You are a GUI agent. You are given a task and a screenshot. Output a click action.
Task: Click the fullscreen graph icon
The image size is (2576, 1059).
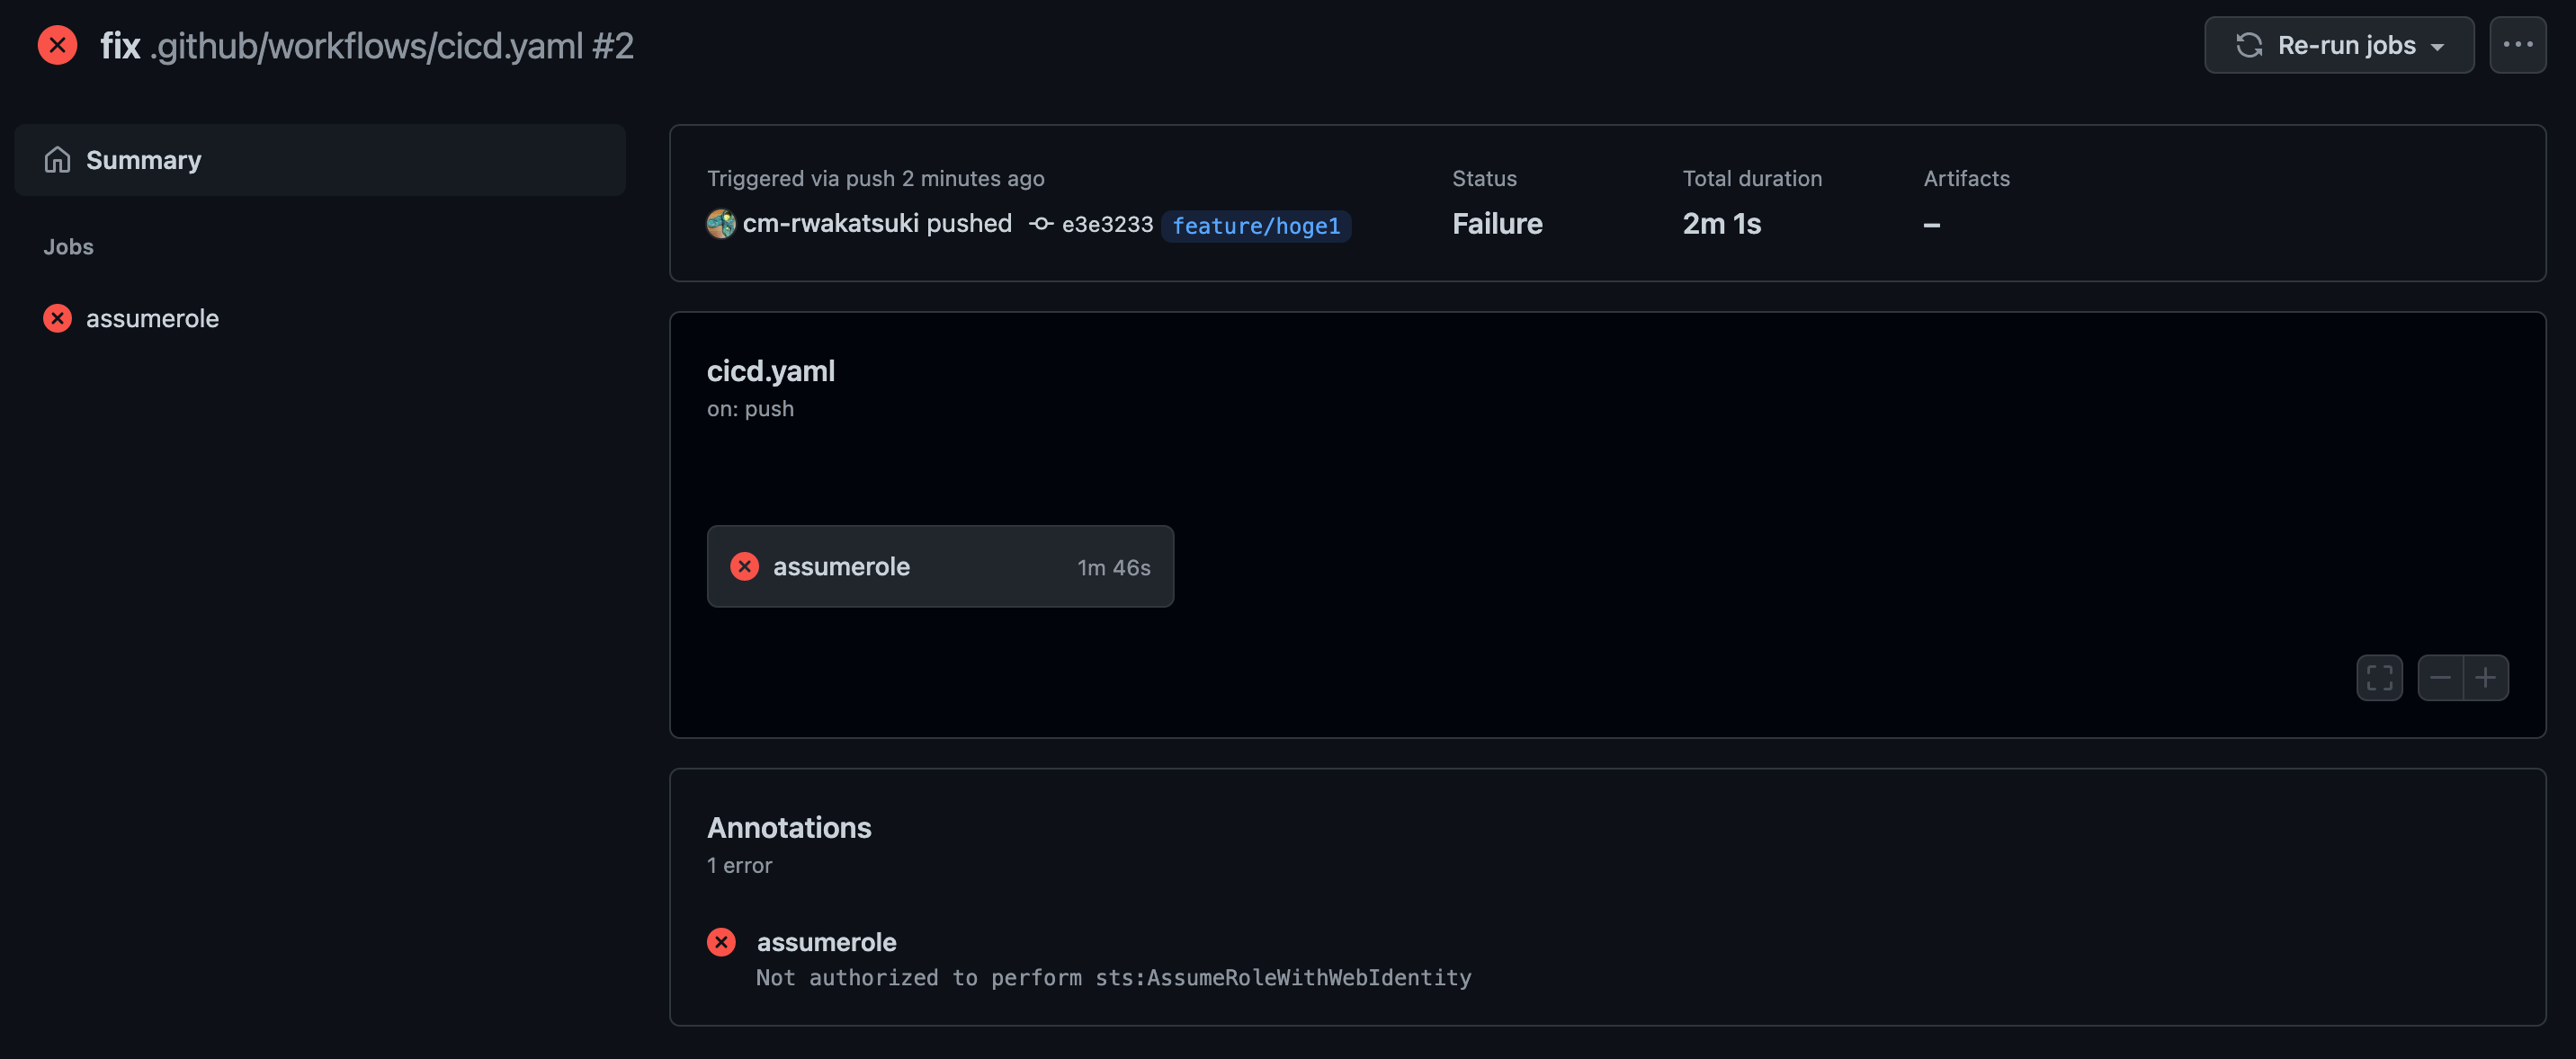pyautogui.click(x=2379, y=679)
